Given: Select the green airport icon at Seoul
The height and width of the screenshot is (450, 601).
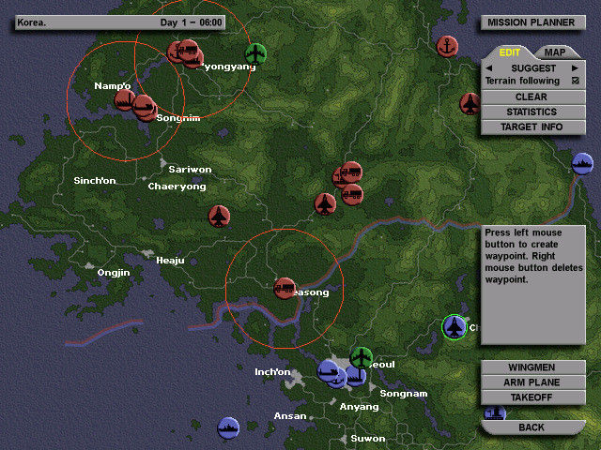Looking at the screenshot, I should click(x=361, y=358).
